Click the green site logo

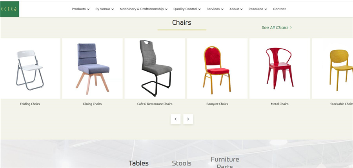pos(9,9)
